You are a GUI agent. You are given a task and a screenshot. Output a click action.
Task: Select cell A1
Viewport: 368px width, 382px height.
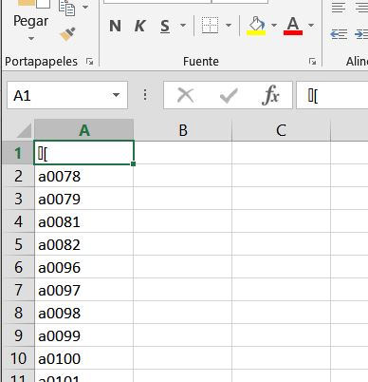83,153
